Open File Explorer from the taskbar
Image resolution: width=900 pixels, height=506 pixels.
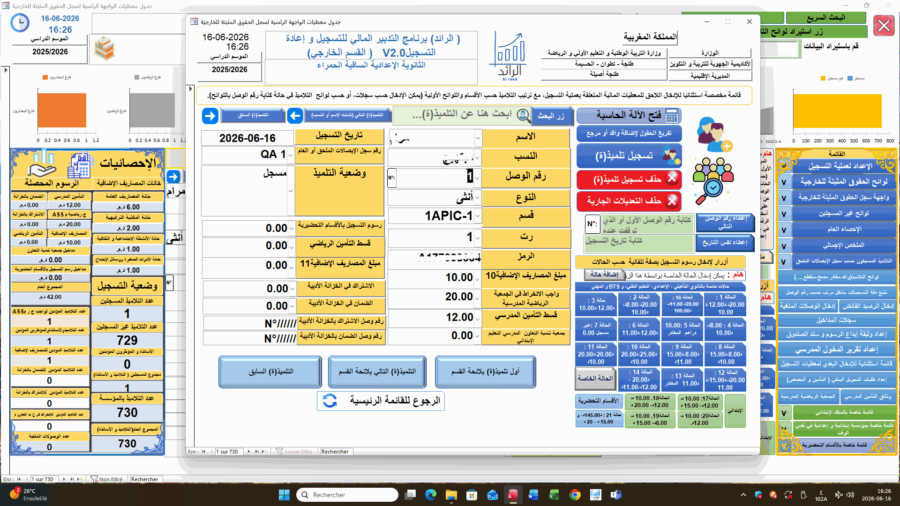click(x=451, y=495)
